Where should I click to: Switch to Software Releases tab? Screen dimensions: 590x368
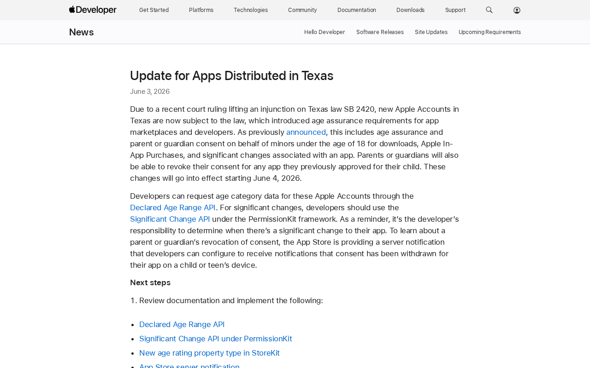(x=380, y=32)
